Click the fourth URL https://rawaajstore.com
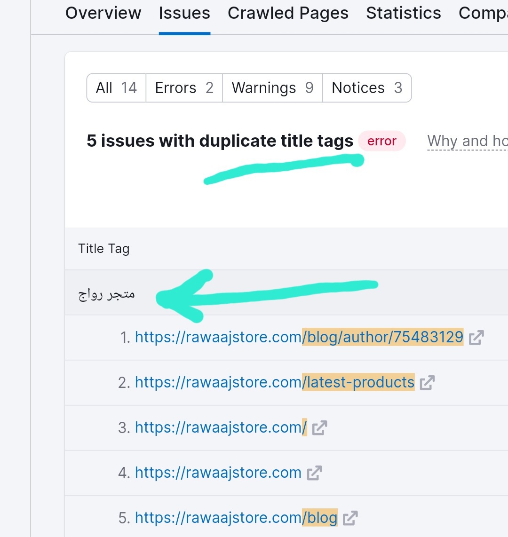Viewport: 508px width, 537px height. [218, 473]
